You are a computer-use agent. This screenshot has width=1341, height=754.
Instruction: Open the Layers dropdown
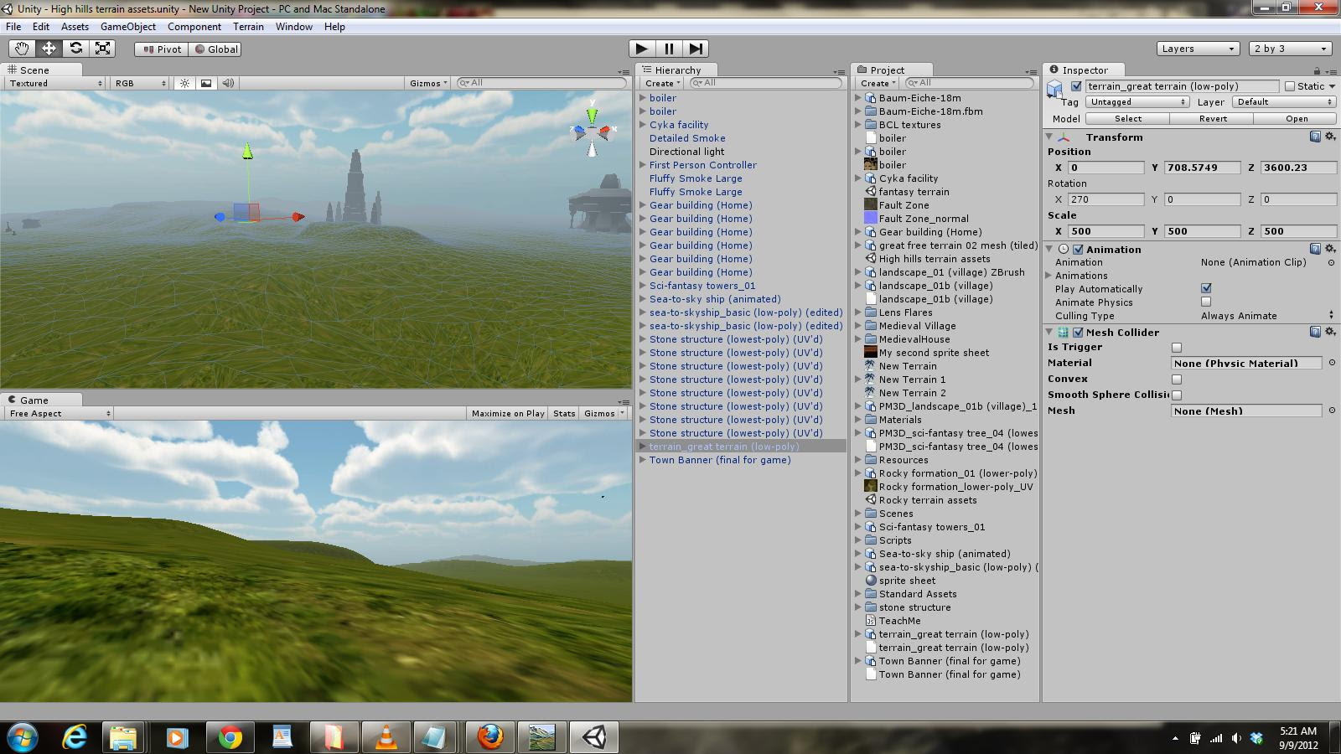1198,49
